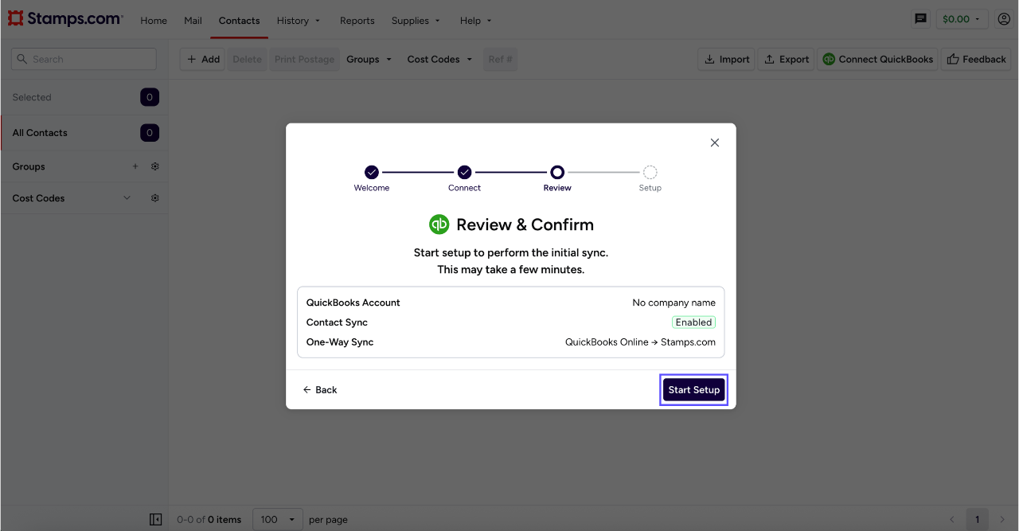Click the Back button in dialog
Screen dimensions: 1019x531
coord(320,390)
